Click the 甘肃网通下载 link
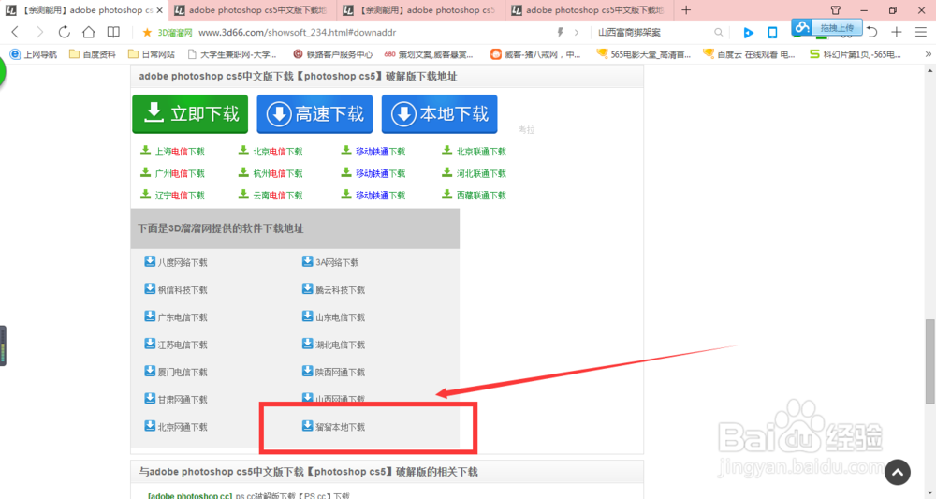The width and height of the screenshot is (936, 499). [183, 400]
